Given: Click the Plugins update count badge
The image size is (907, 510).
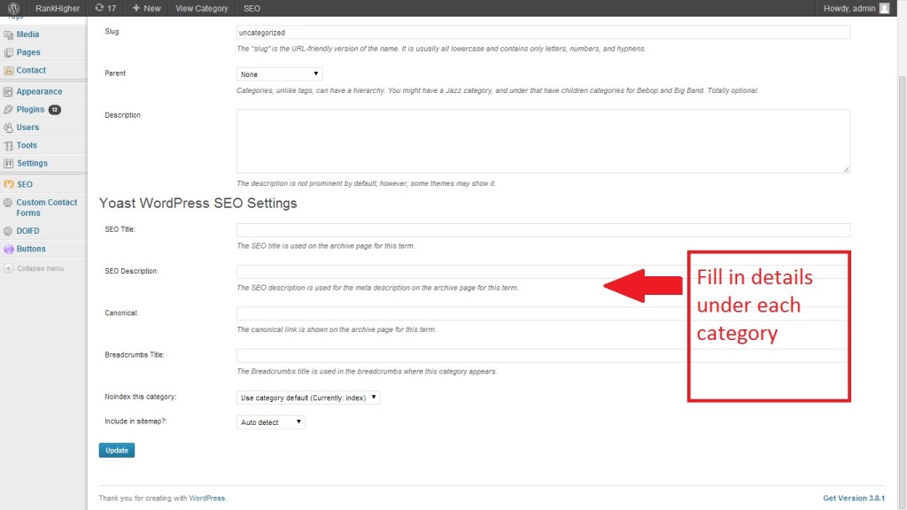Looking at the screenshot, I should click(54, 109).
